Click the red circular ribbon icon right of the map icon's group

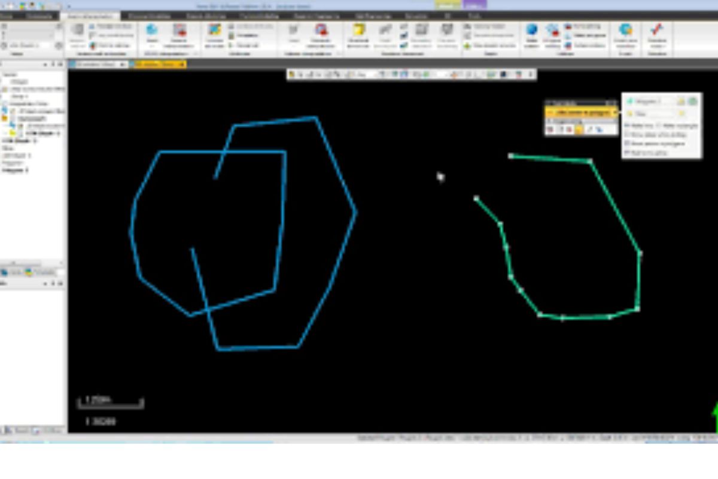(x=321, y=30)
